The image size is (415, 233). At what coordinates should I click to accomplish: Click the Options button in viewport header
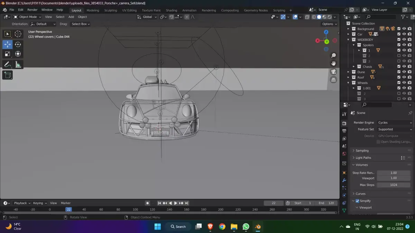tap(329, 24)
